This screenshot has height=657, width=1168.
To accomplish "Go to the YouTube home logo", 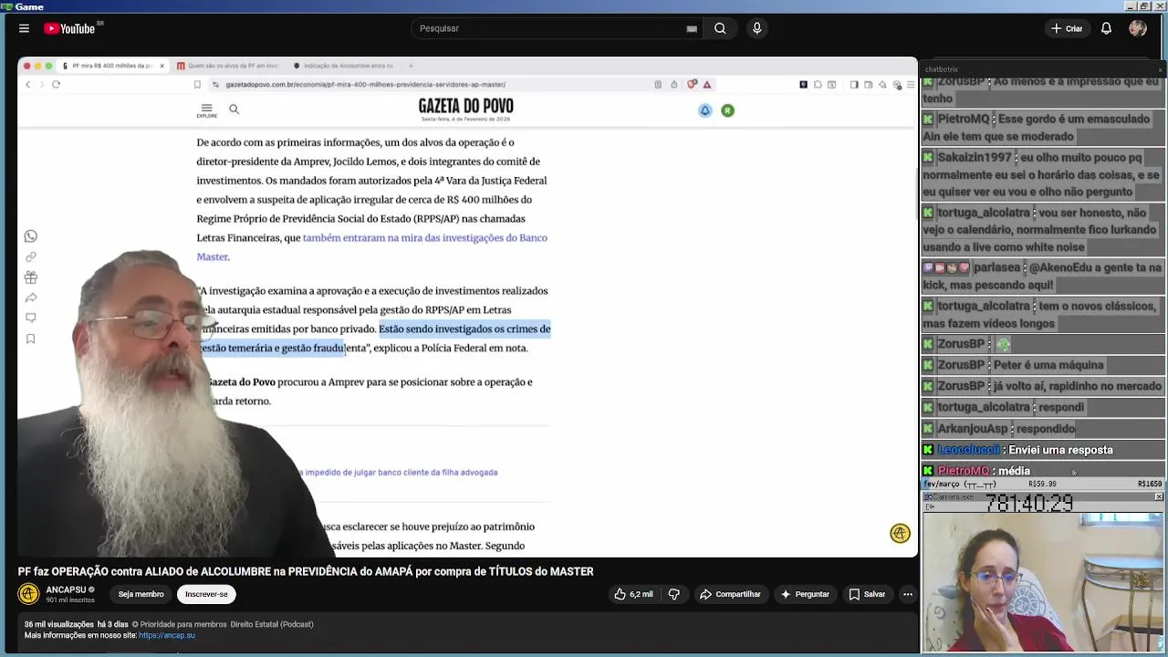I will (x=70, y=28).
